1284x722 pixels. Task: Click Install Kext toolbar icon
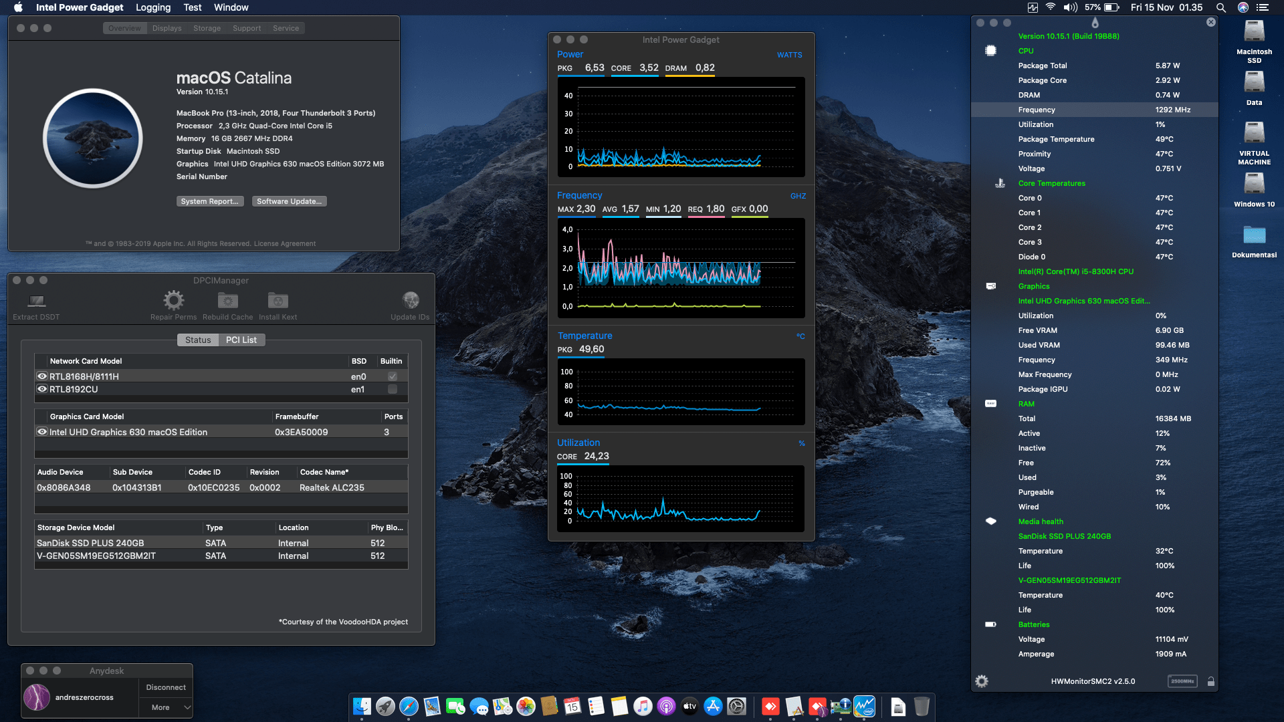[278, 301]
